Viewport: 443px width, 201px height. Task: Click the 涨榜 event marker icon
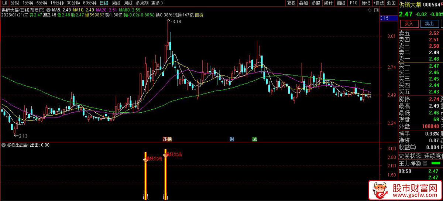[x=167, y=139]
